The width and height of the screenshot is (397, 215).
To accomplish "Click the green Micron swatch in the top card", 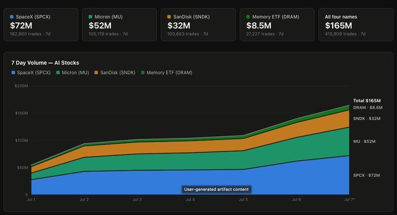I will point(90,17).
